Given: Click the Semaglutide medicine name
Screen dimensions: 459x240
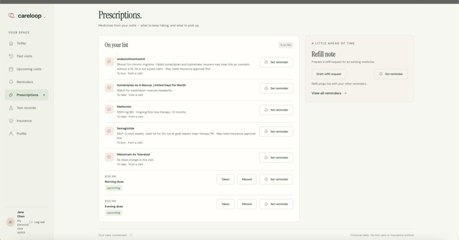Looking at the screenshot, I should tap(126, 128).
